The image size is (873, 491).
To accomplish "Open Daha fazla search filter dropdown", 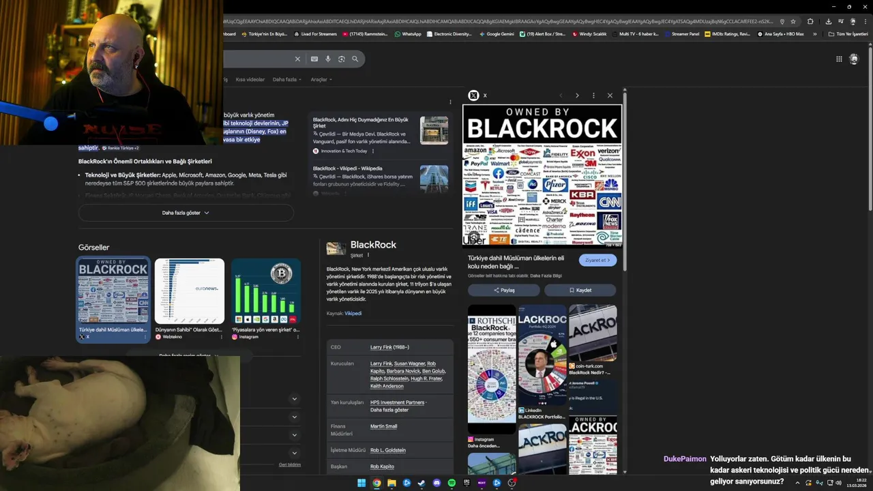I will 286,79.
